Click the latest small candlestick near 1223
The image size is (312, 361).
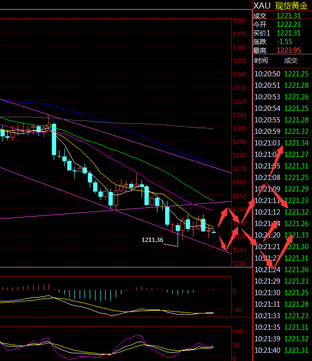(x=214, y=232)
